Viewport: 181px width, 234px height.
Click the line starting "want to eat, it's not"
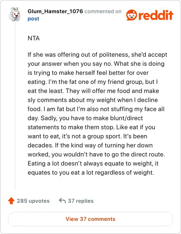pos(87,136)
